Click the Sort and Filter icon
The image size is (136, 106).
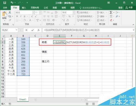click(x=117, y=13)
